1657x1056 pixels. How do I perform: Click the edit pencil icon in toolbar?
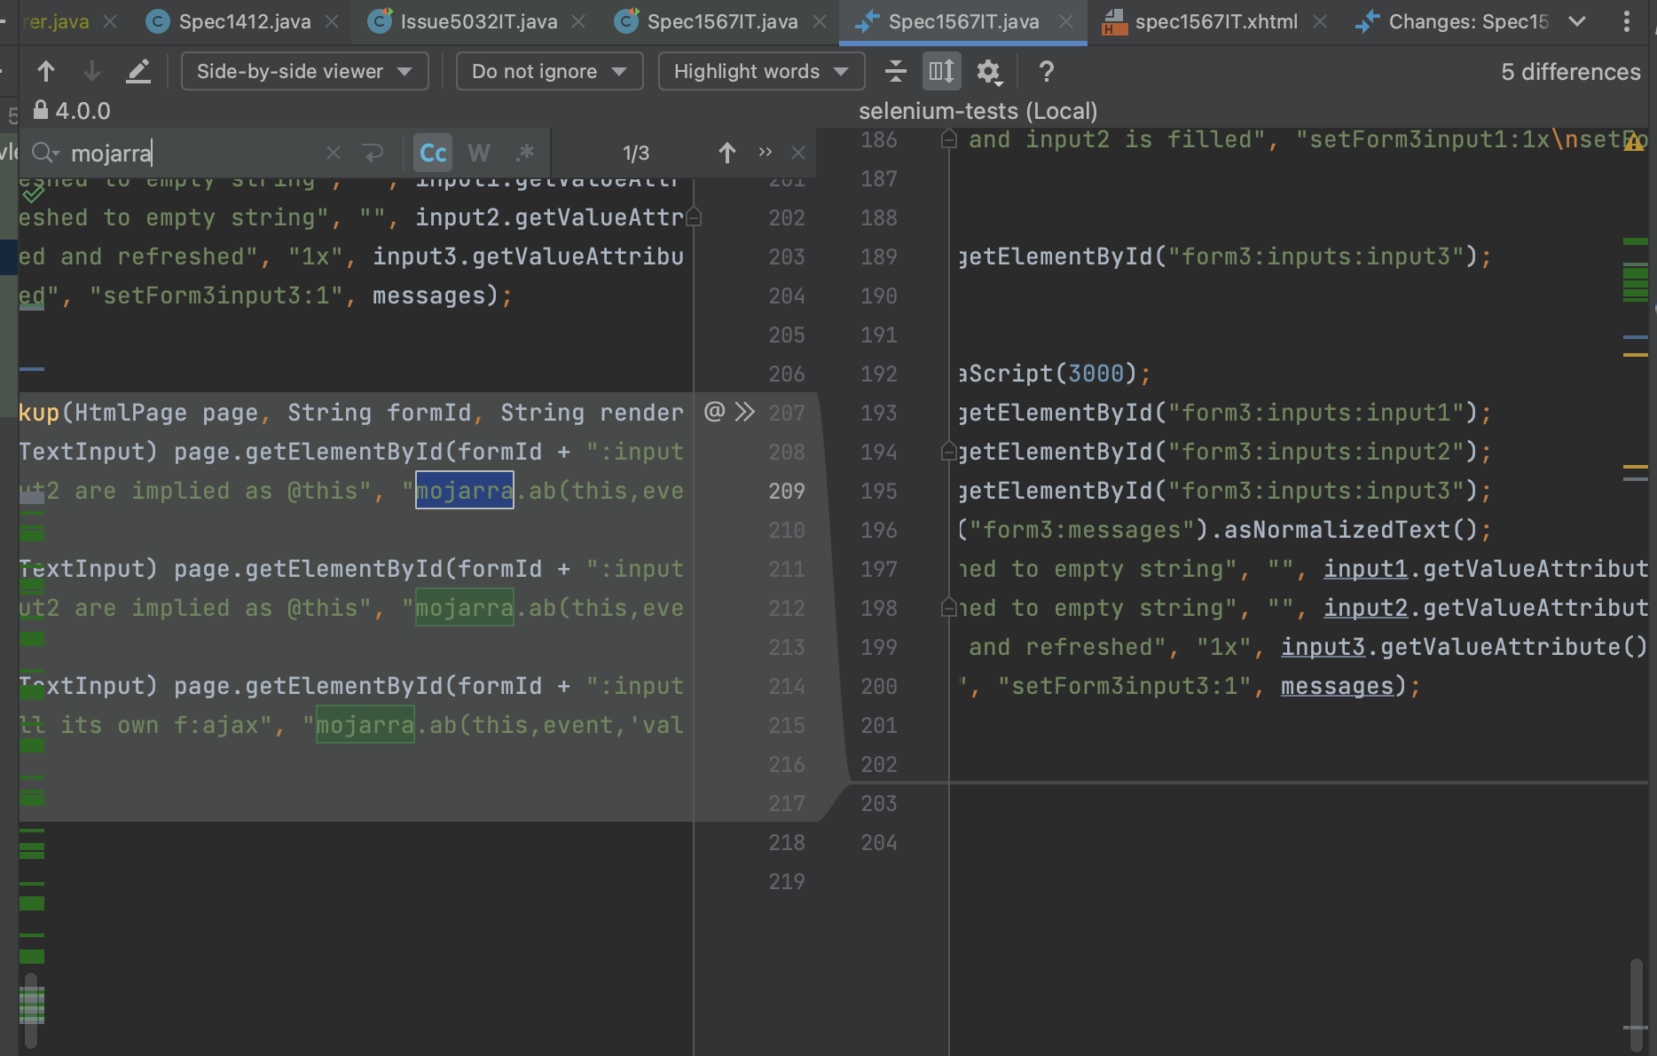pos(138,71)
